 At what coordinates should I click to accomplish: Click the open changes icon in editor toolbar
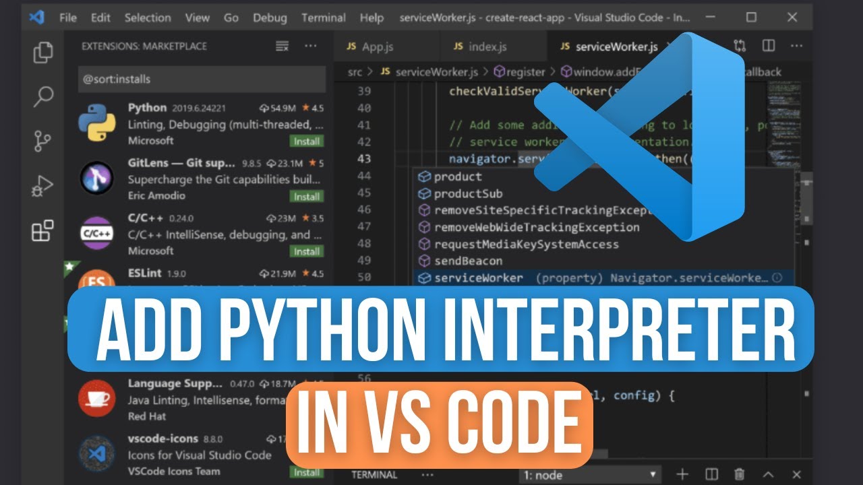point(740,46)
